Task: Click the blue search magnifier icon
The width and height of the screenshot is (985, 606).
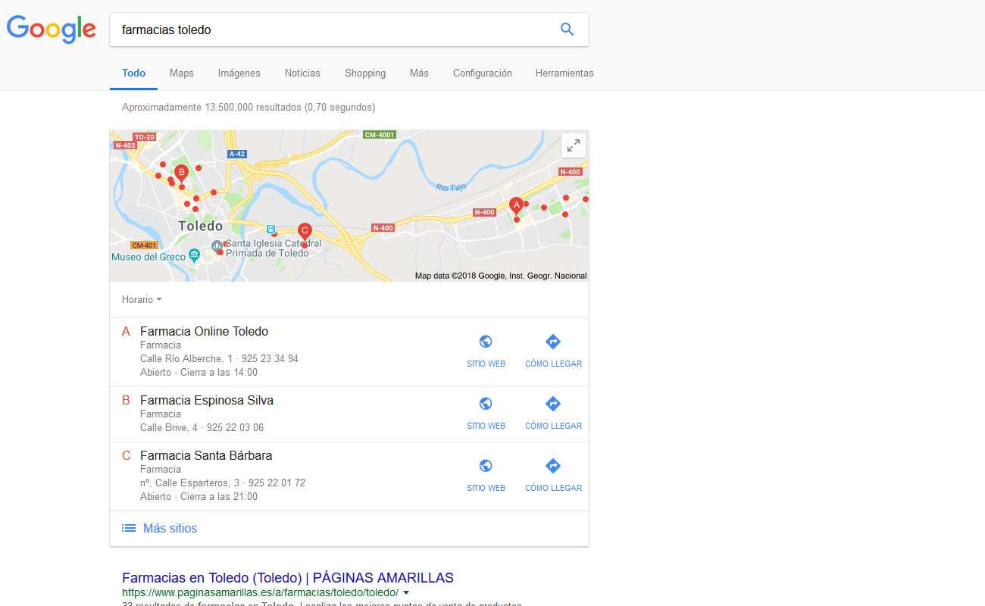Action: [567, 30]
